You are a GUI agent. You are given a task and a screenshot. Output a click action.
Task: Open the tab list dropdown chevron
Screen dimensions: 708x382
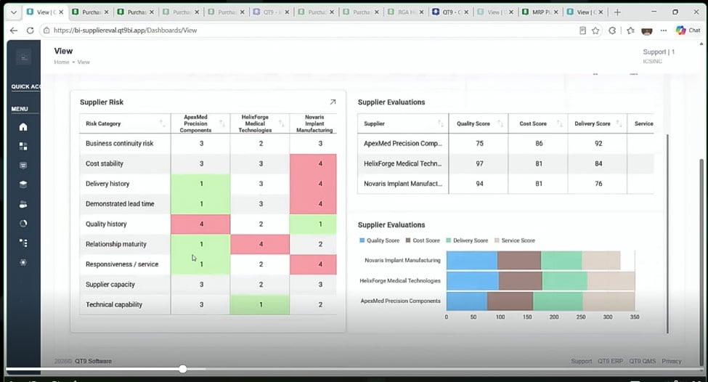click(14, 12)
